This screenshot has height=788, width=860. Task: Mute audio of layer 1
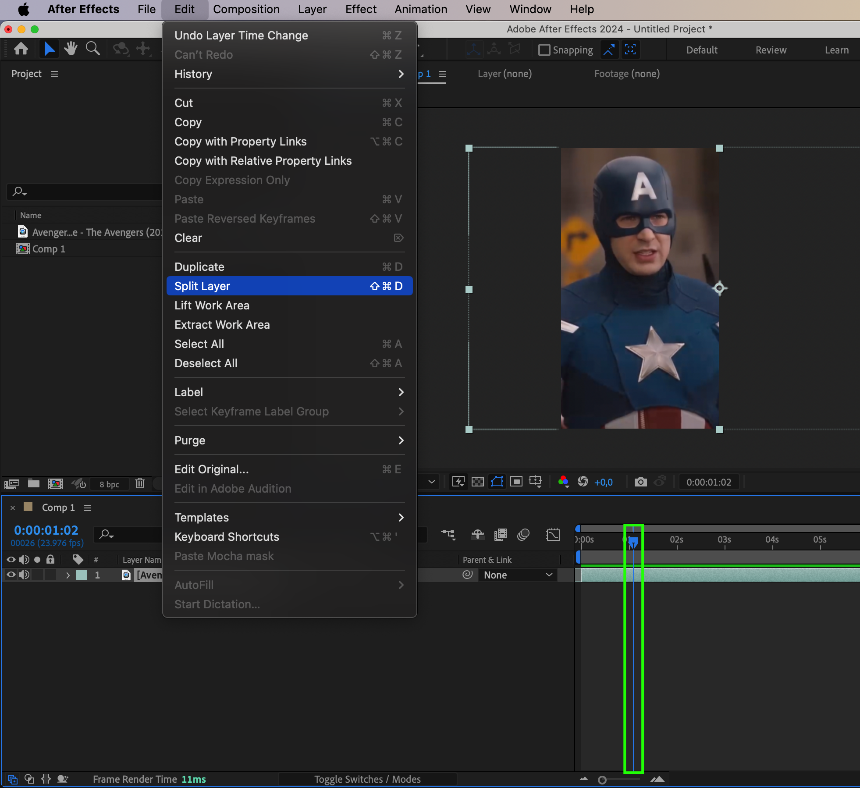tap(24, 575)
